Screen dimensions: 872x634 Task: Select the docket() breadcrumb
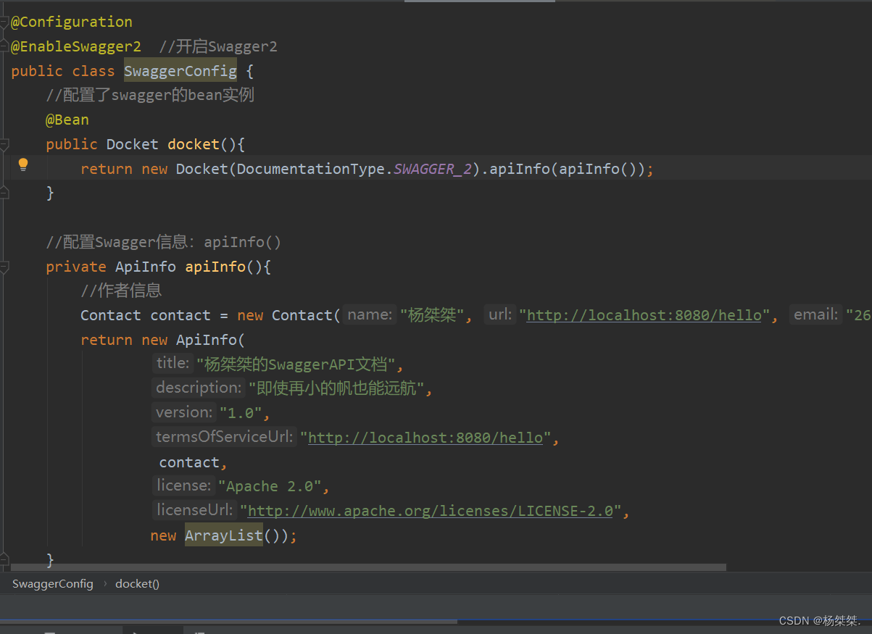point(137,583)
